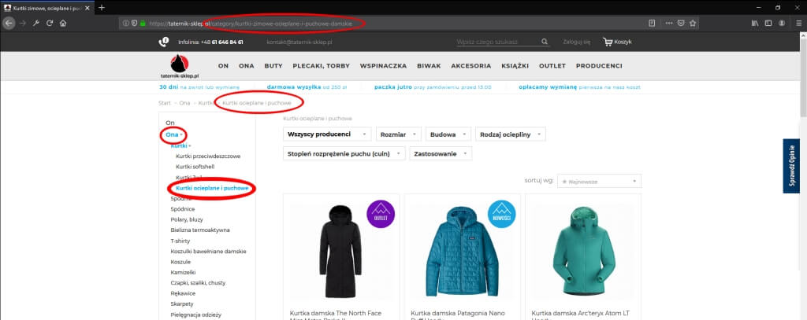The image size is (807, 320).
Task: Open the page actions three-dot menu
Action: 669,23
